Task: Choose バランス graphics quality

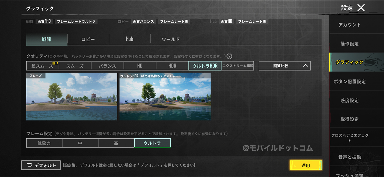Action: click(107, 66)
